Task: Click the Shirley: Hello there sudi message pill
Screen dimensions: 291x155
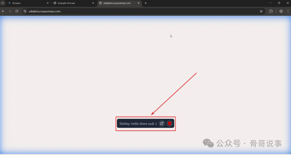Action: point(139,124)
